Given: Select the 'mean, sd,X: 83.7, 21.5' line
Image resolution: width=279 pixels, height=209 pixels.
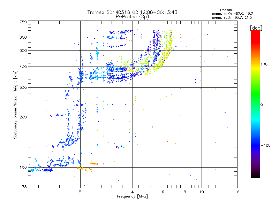Looking at the screenshot, I should coord(232,17).
